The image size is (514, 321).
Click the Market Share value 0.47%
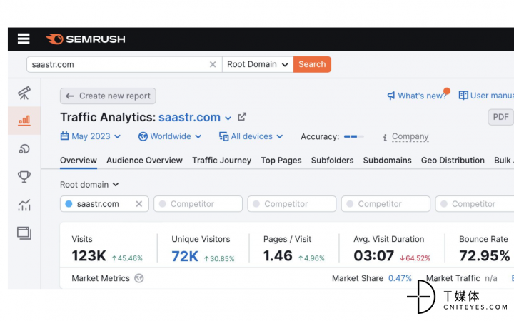pyautogui.click(x=400, y=278)
